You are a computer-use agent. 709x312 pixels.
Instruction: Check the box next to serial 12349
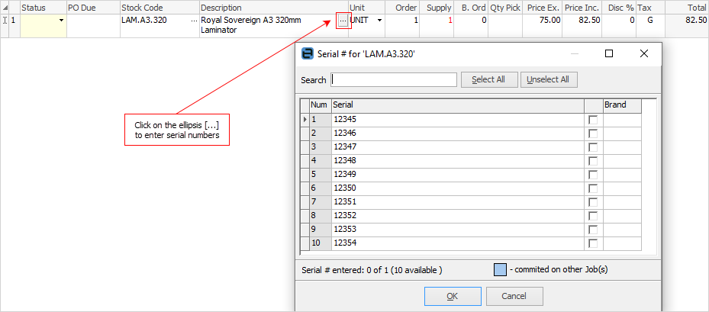tap(593, 175)
